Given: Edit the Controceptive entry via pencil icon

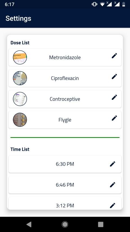Looking at the screenshot, I should coord(114,97).
